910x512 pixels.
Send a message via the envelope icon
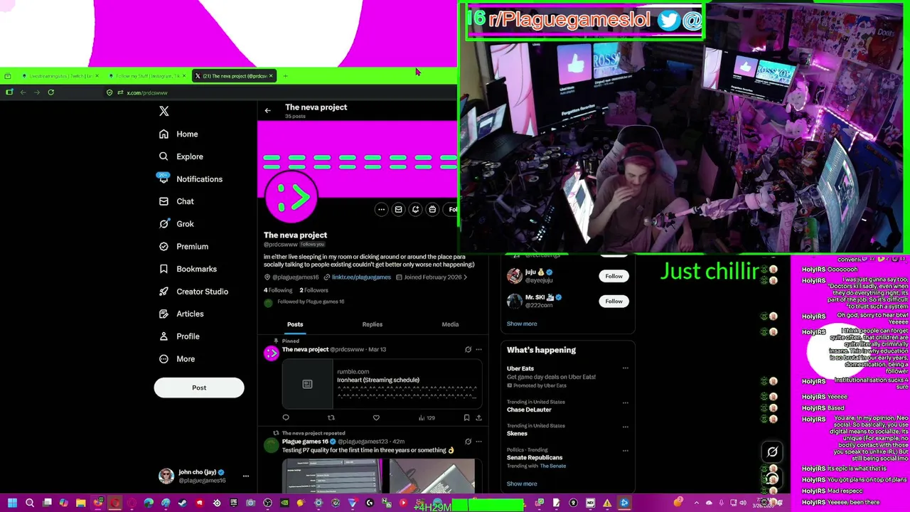click(x=398, y=209)
